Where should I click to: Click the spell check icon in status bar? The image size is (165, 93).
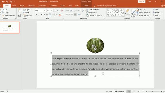tap(7, 91)
